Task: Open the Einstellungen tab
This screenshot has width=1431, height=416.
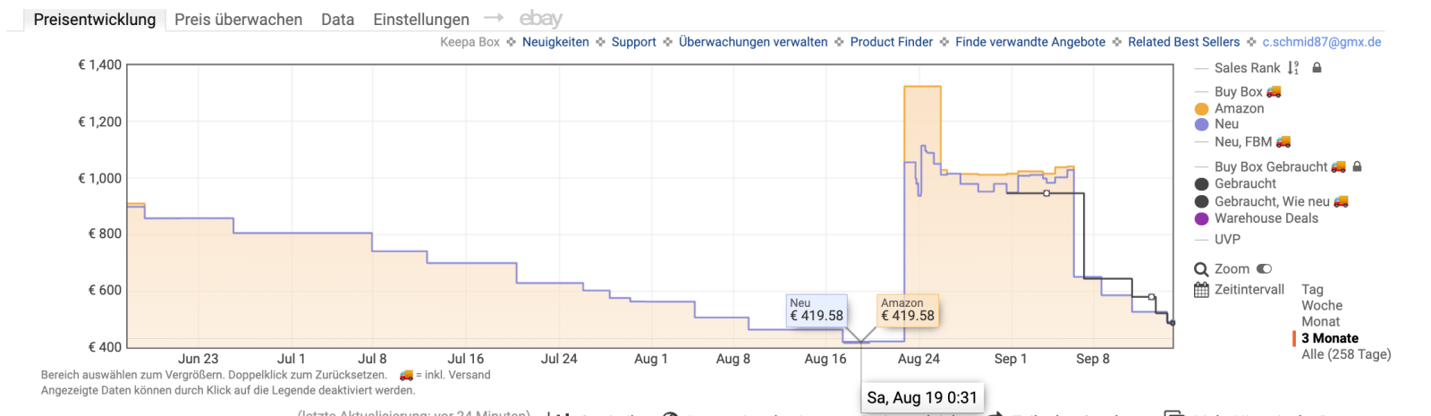Action: coord(420,20)
